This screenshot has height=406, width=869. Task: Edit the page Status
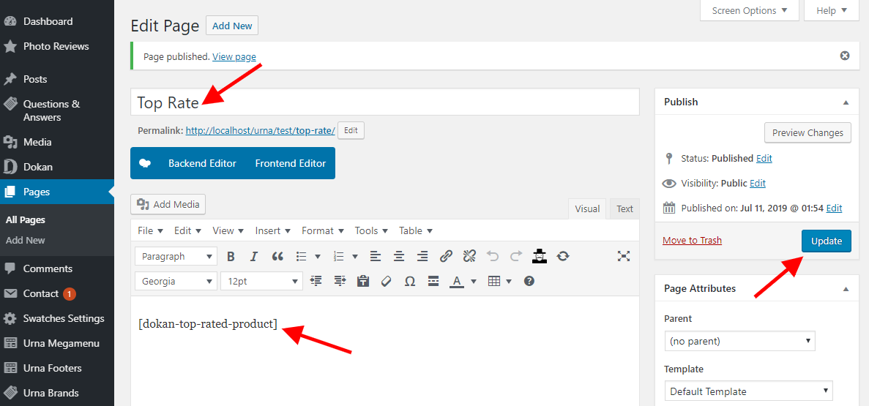click(764, 159)
